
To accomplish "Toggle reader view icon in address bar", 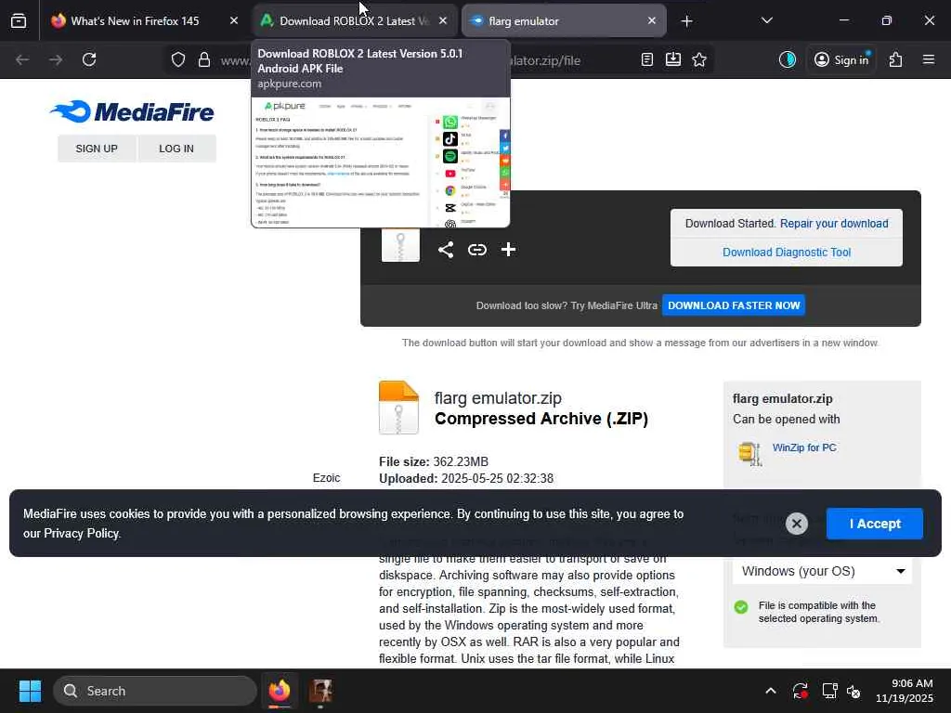I will coord(647,59).
